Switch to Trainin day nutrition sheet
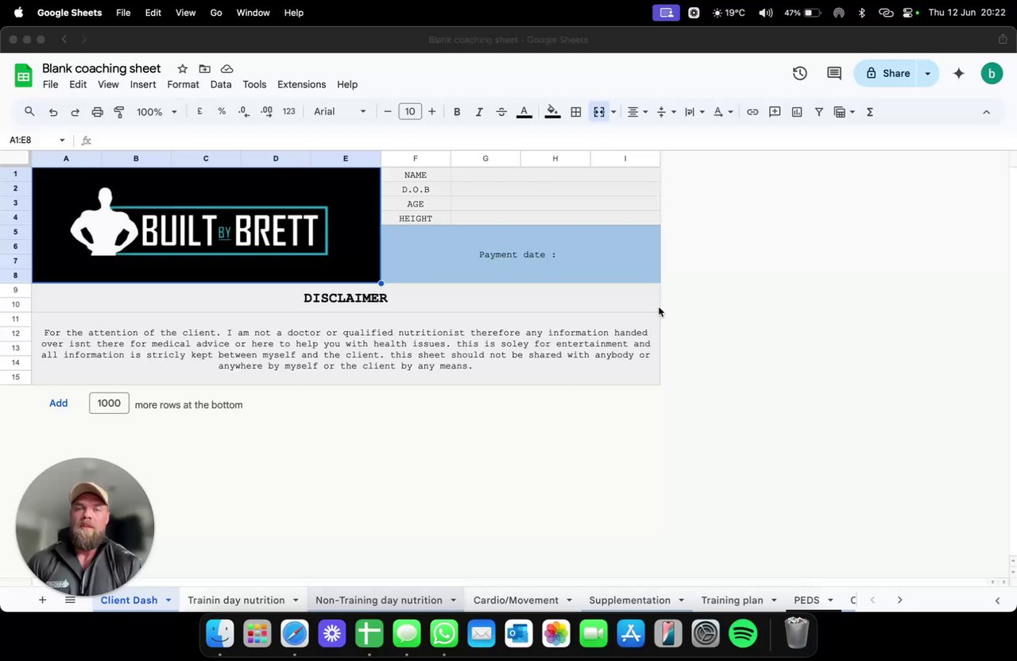Image resolution: width=1017 pixels, height=661 pixels. coord(236,600)
